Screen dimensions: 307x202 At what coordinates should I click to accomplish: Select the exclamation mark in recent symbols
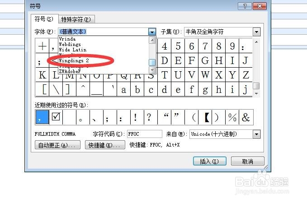pos(137,117)
